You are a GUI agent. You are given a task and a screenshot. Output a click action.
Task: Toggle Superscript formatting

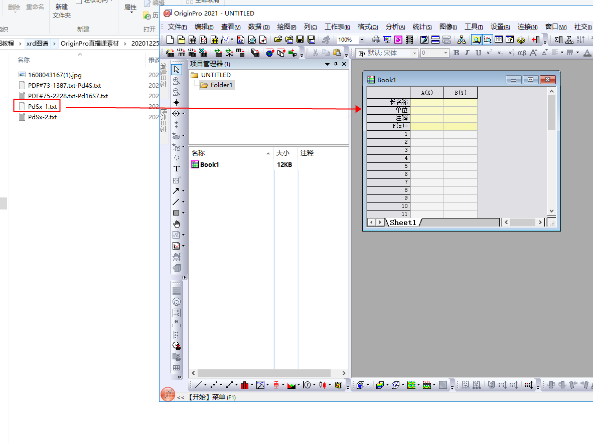[x=489, y=53]
